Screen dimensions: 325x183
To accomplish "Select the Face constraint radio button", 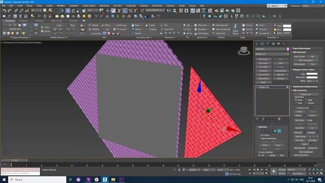I will pos(296,103).
